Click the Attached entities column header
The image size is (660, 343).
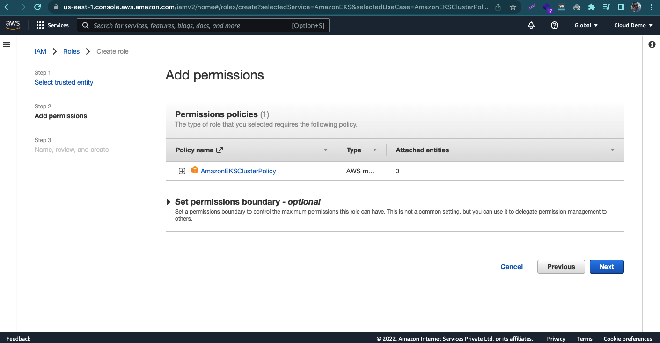coord(422,150)
